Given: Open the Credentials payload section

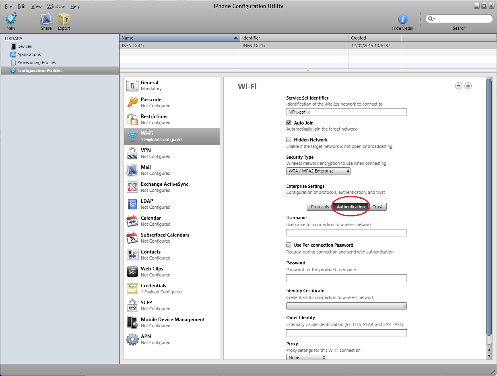Looking at the screenshot, I should pos(172,289).
